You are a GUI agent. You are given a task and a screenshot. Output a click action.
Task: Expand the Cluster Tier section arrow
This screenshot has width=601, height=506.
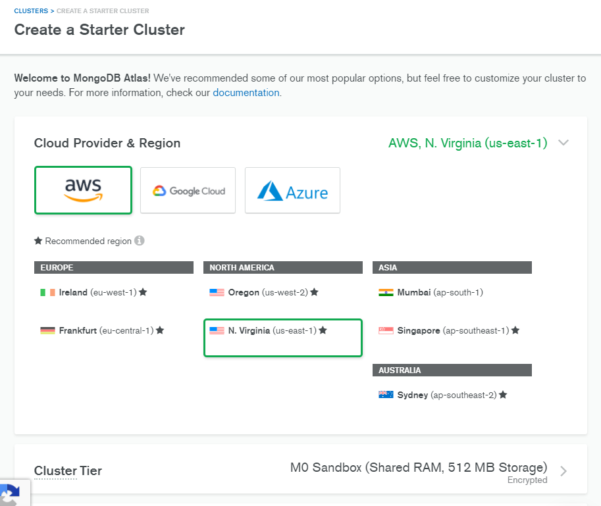[563, 470]
